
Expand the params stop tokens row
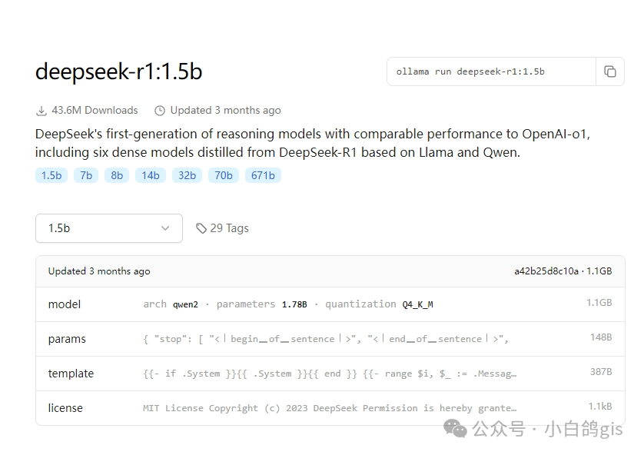(x=330, y=339)
